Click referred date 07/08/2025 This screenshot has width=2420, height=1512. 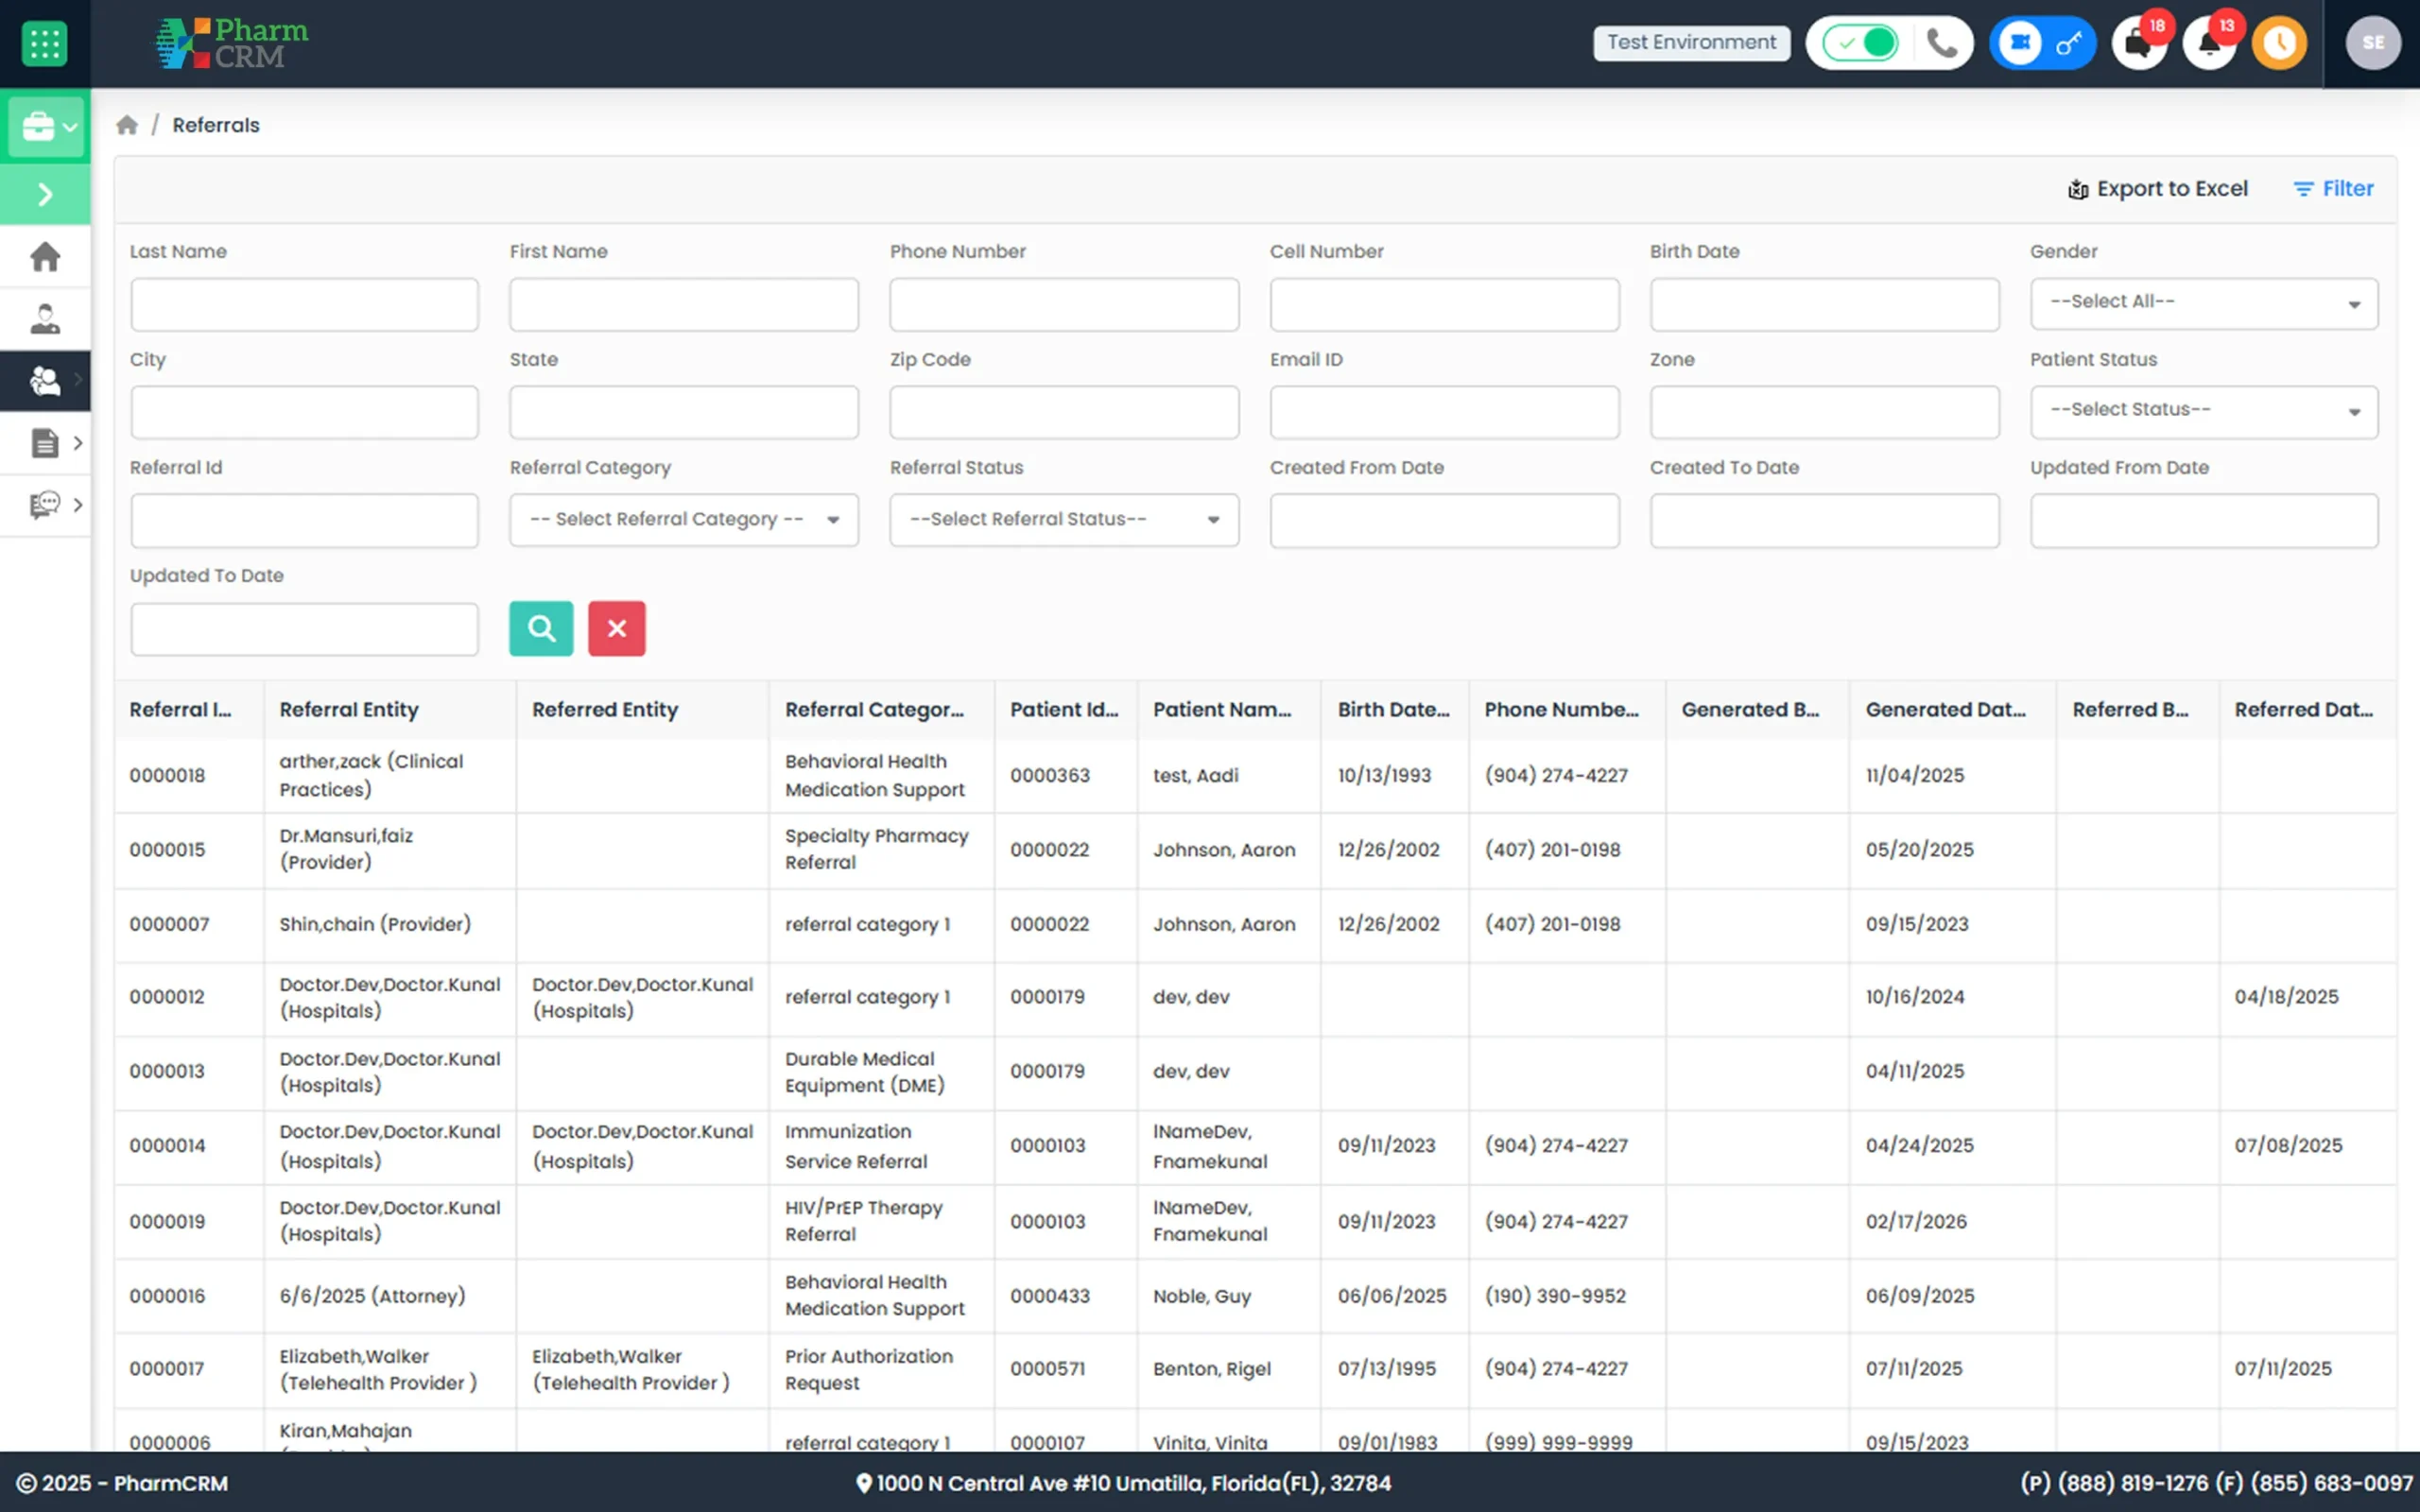tap(2288, 1145)
